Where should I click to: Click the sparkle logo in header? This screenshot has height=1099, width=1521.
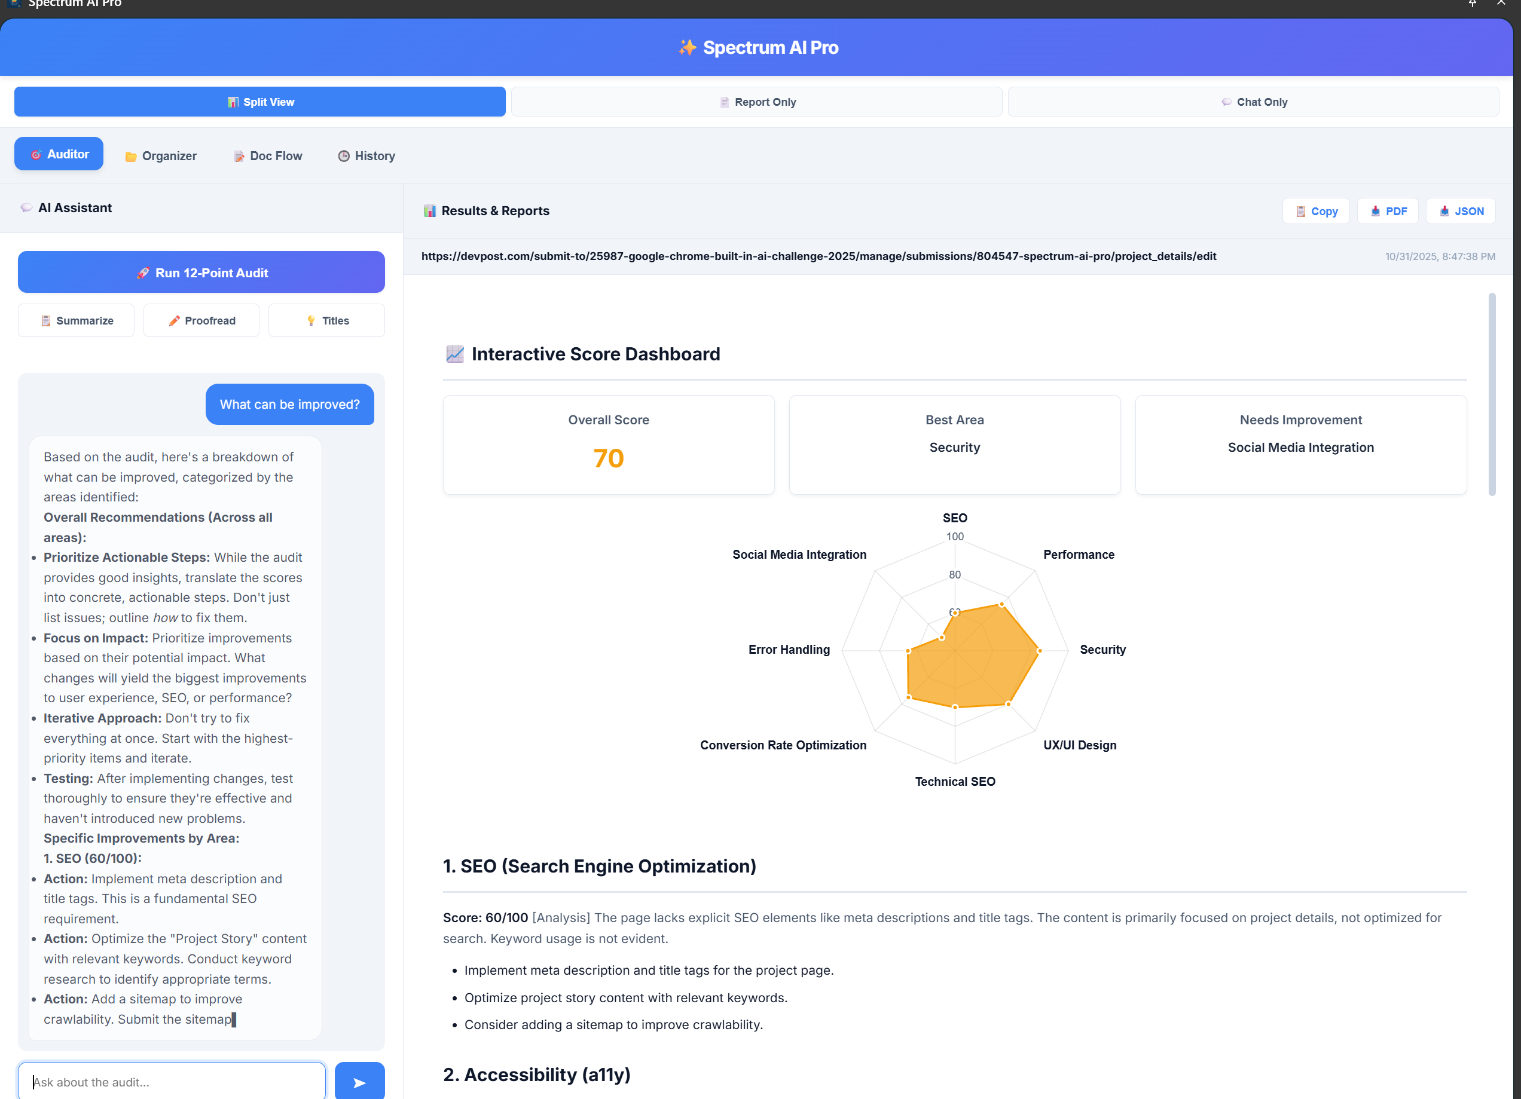click(x=687, y=48)
